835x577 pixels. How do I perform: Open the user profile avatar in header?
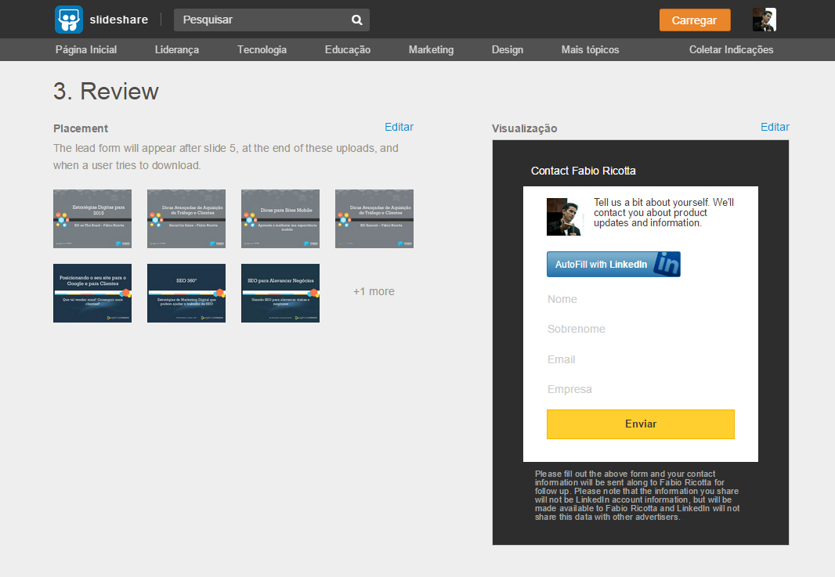point(764,20)
